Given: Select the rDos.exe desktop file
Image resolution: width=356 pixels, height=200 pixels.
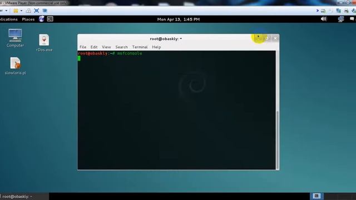Looking at the screenshot, I should pos(44,43).
